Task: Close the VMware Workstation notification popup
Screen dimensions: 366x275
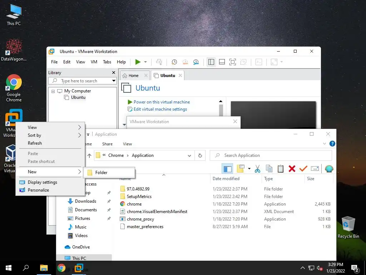Action: 235,121
